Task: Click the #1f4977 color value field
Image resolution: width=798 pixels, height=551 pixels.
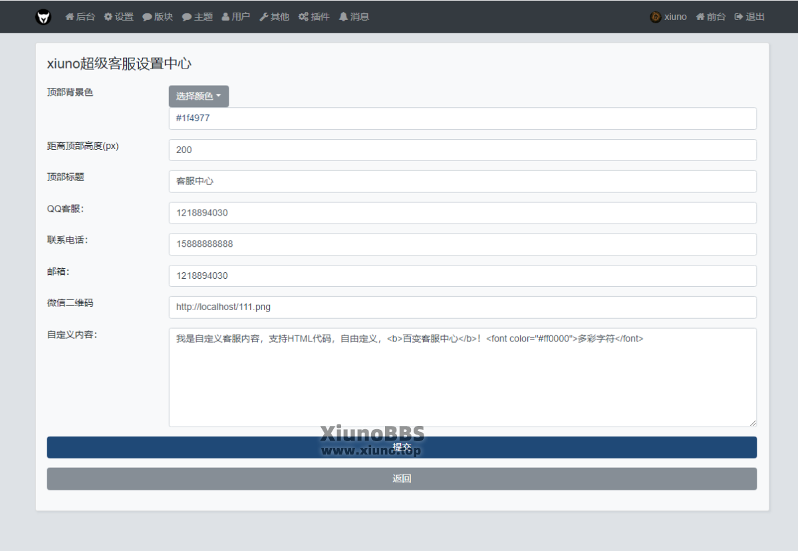Action: [462, 118]
